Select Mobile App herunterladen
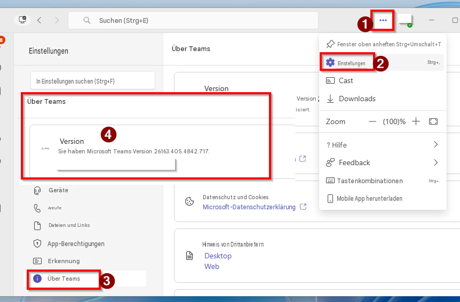This screenshot has height=302, width=460. tap(383, 199)
